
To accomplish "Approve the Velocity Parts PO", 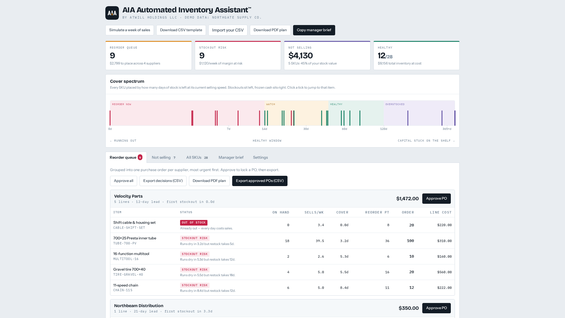I will click(436, 198).
